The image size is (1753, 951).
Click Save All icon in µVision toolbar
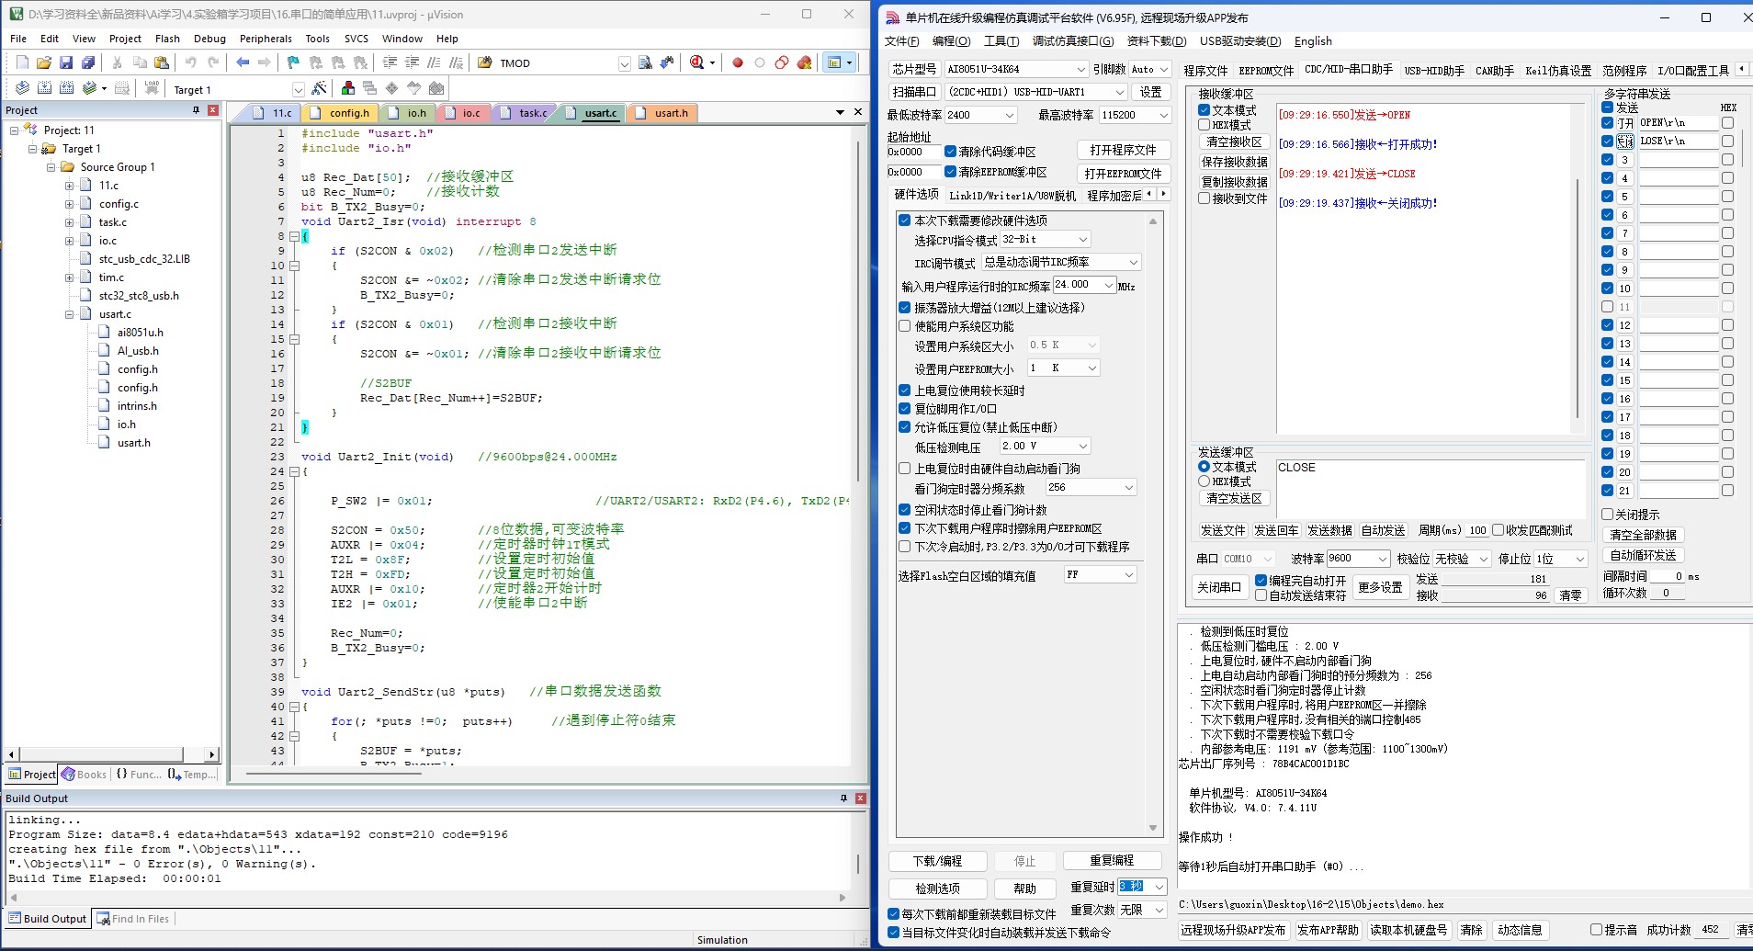click(88, 62)
